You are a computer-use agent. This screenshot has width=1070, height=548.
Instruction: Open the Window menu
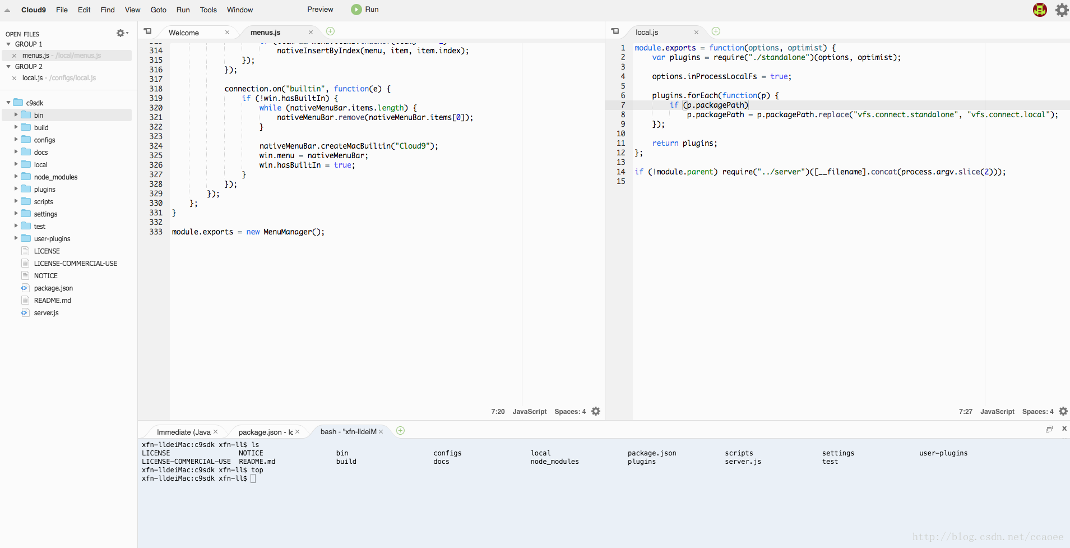240,10
